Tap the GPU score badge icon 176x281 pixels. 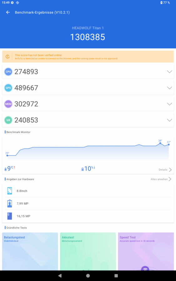[8, 88]
